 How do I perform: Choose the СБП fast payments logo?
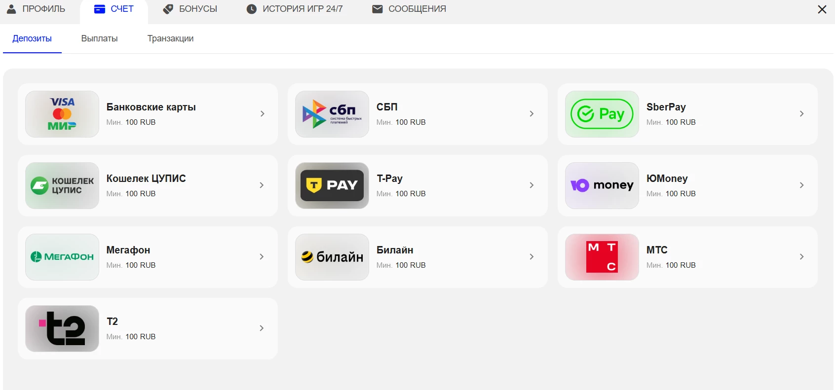pos(332,114)
